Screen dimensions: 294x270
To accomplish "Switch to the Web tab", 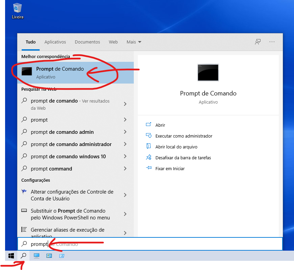I will [113, 42].
